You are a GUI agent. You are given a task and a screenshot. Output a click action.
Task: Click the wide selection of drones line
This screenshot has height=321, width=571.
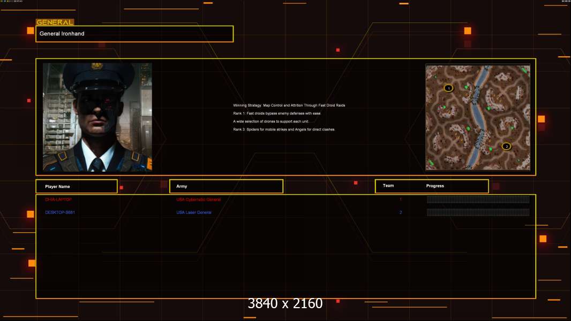[x=271, y=121]
